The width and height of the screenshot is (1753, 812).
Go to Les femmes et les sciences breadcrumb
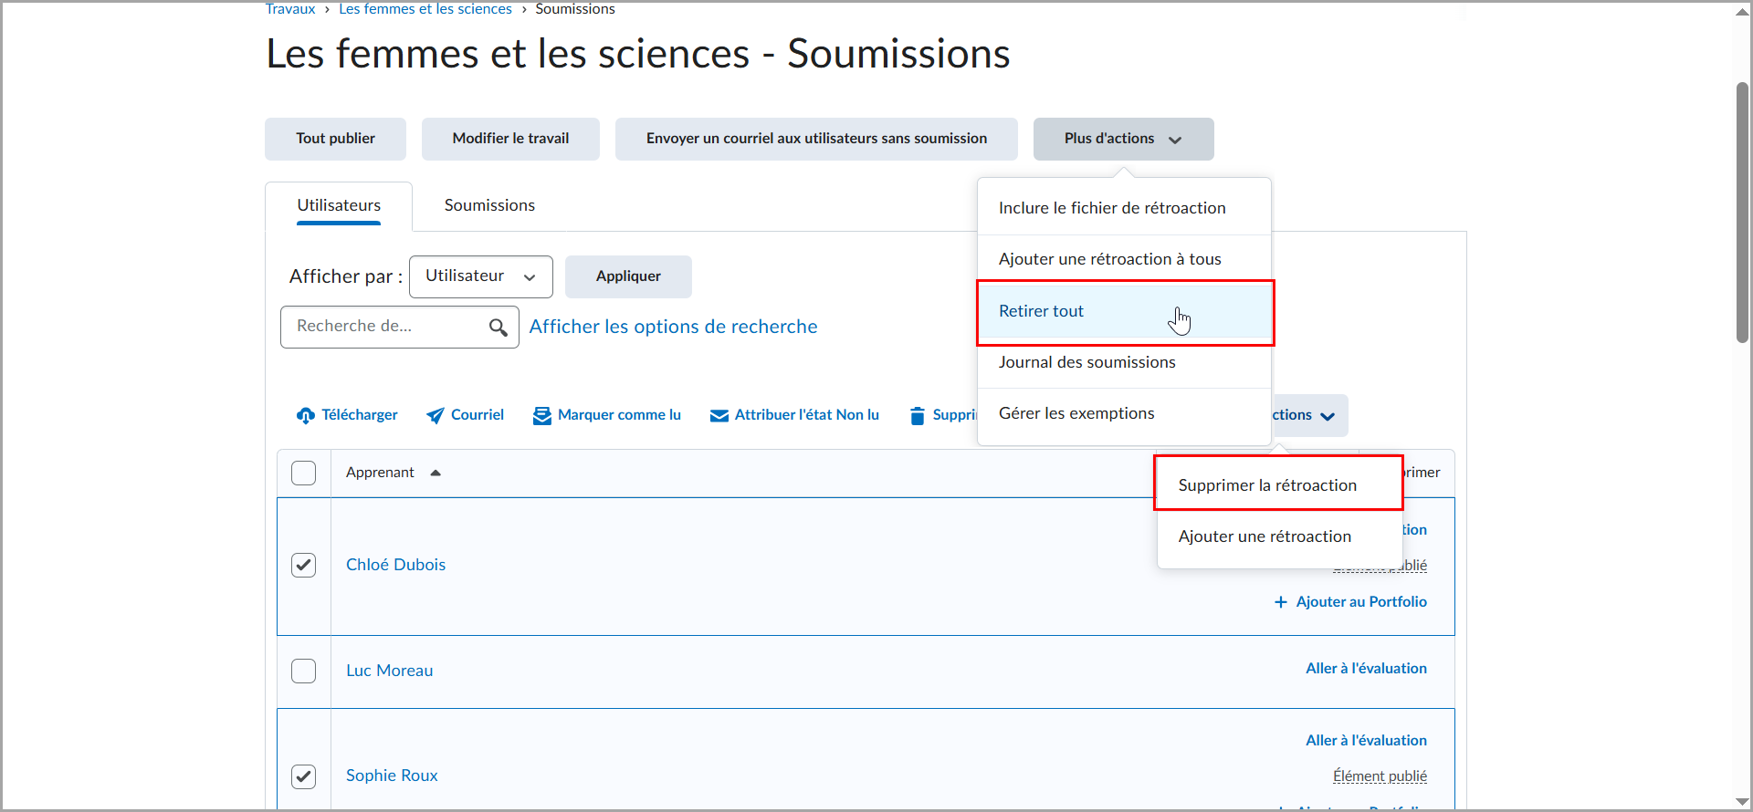tap(425, 9)
